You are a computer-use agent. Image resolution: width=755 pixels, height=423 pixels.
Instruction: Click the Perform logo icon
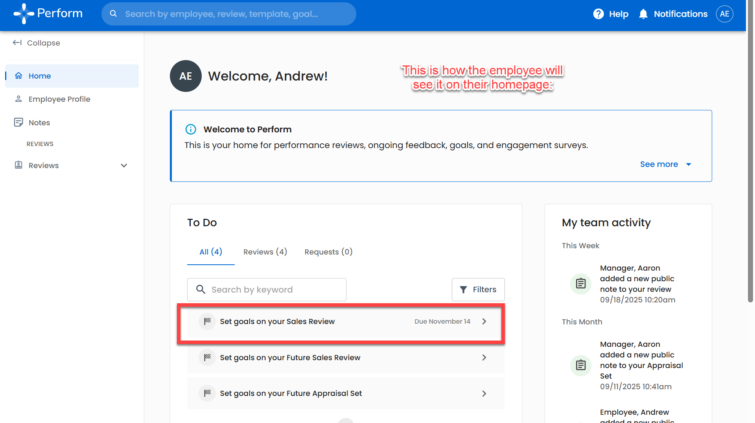(x=24, y=14)
